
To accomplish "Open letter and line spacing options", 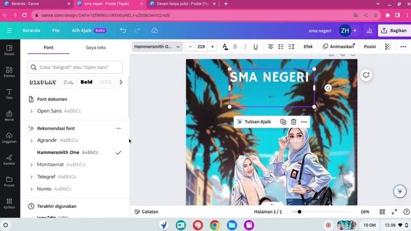I will (x=291, y=47).
